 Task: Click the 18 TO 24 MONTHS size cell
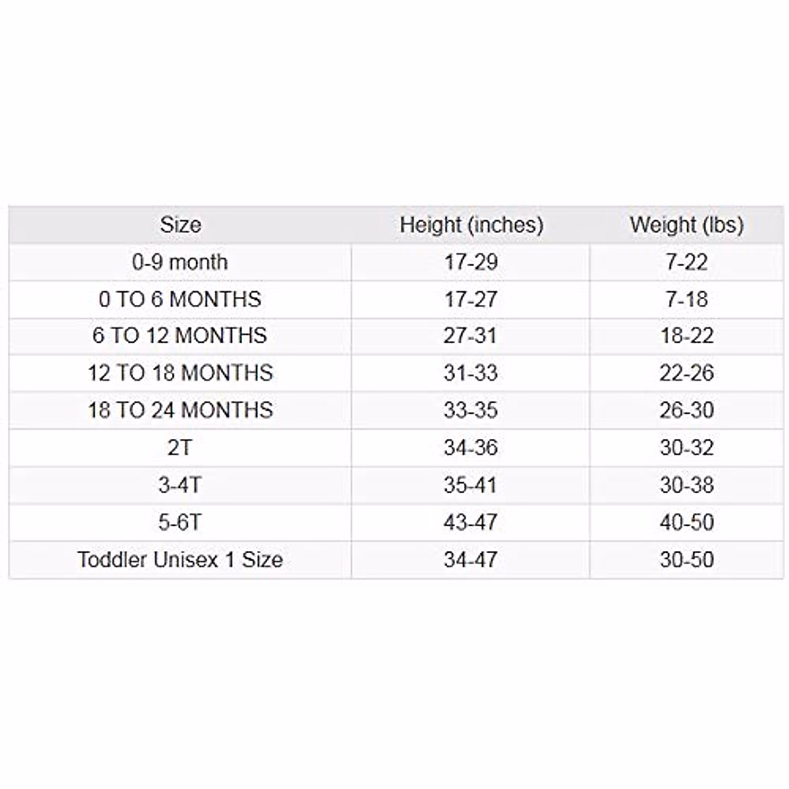(180, 410)
